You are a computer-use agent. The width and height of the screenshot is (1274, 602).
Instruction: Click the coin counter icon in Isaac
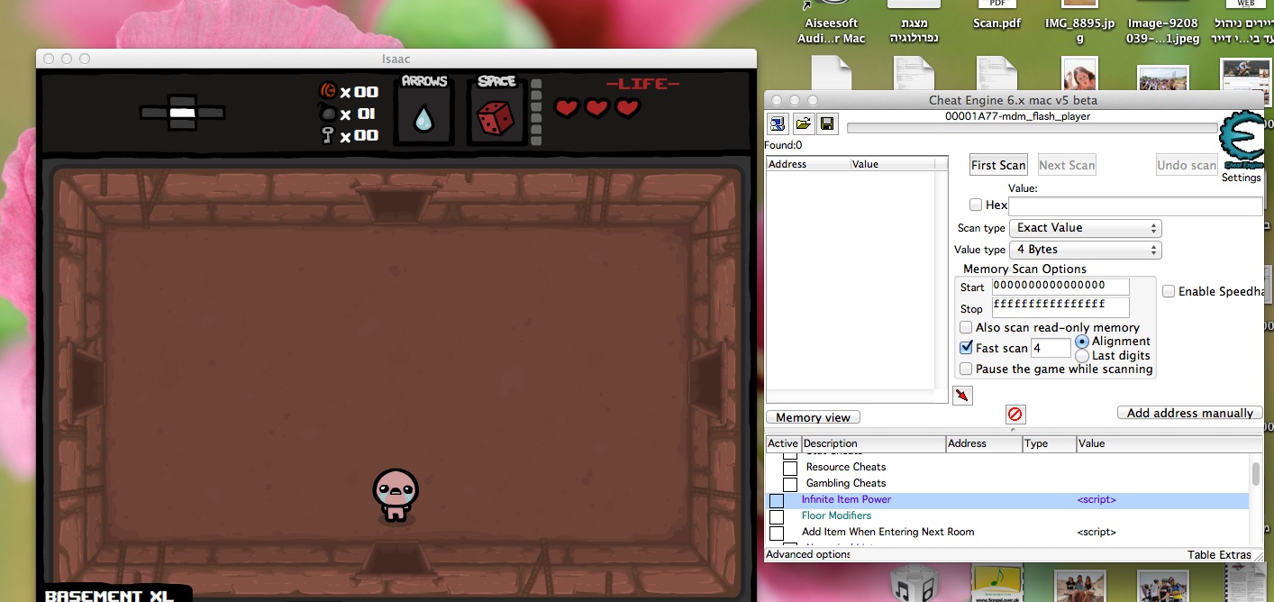click(x=328, y=91)
